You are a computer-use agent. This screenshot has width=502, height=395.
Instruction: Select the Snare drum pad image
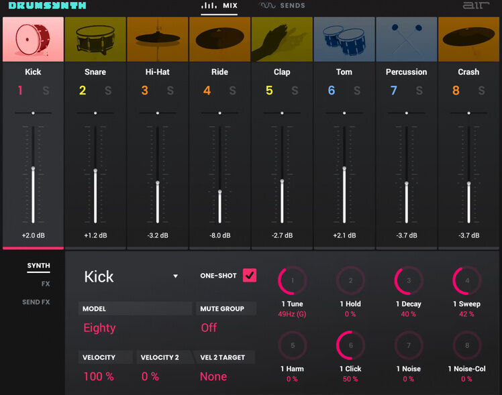click(95, 40)
